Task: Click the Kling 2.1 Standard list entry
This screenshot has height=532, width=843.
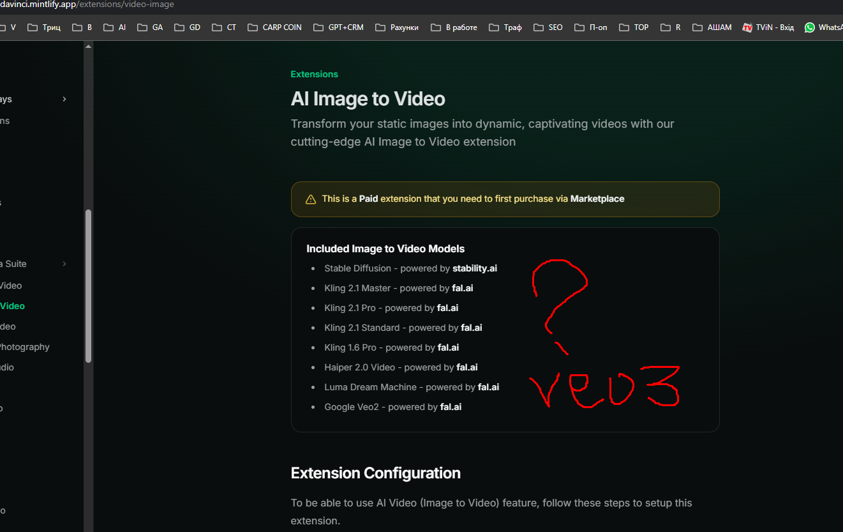Action: (403, 328)
